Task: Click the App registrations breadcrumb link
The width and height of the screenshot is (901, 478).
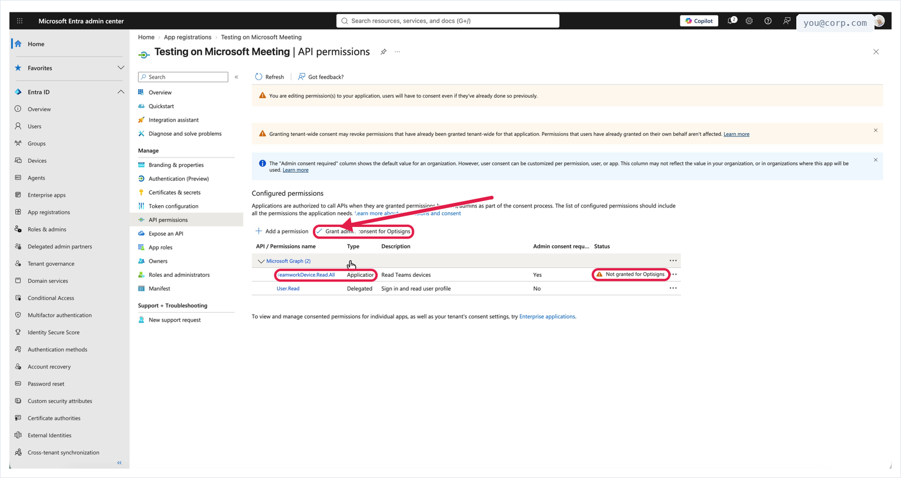Action: click(x=188, y=37)
